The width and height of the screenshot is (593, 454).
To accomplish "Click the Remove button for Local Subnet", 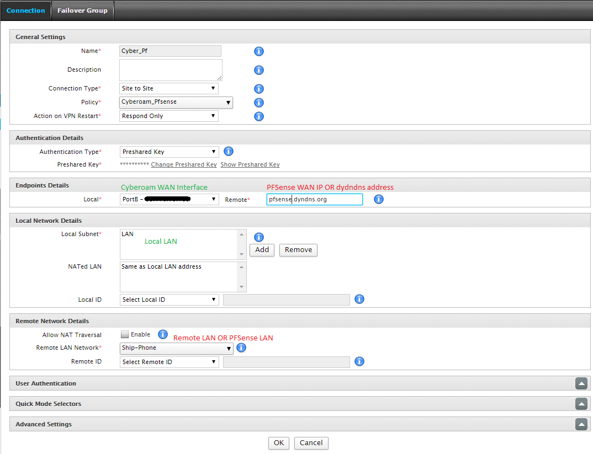I will [x=298, y=250].
